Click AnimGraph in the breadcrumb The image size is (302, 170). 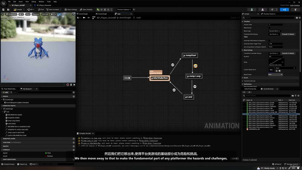coord(125,18)
